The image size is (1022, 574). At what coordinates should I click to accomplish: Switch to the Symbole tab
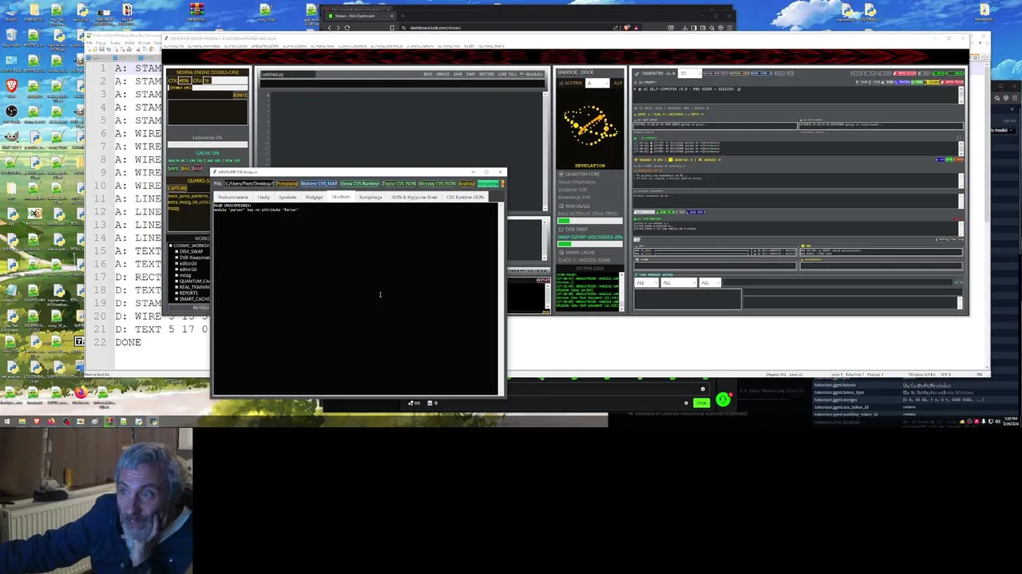click(288, 197)
